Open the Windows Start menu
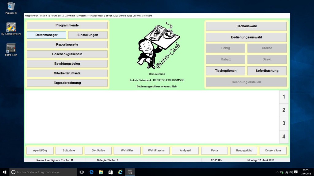314x176 pixels. pyautogui.click(x=5, y=172)
